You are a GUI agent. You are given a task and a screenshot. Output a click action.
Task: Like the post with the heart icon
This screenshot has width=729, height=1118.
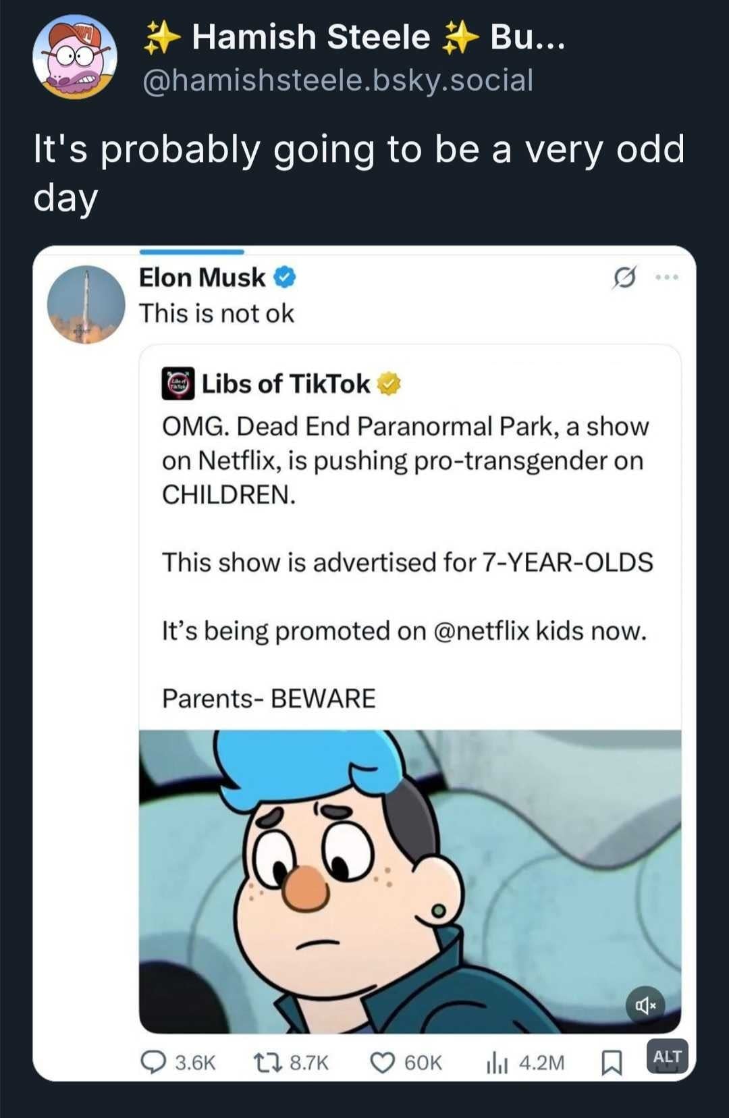point(382,1063)
